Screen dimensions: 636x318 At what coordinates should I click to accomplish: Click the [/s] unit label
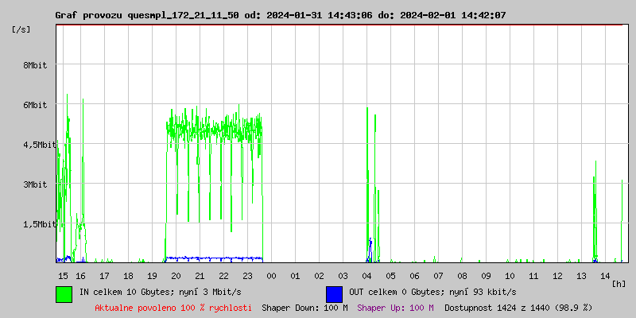(x=21, y=29)
